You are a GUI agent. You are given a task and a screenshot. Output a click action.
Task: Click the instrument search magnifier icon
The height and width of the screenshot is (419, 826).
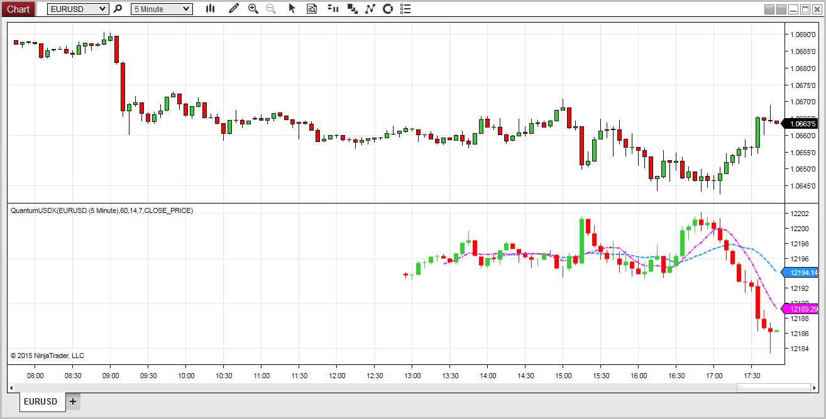tap(118, 9)
